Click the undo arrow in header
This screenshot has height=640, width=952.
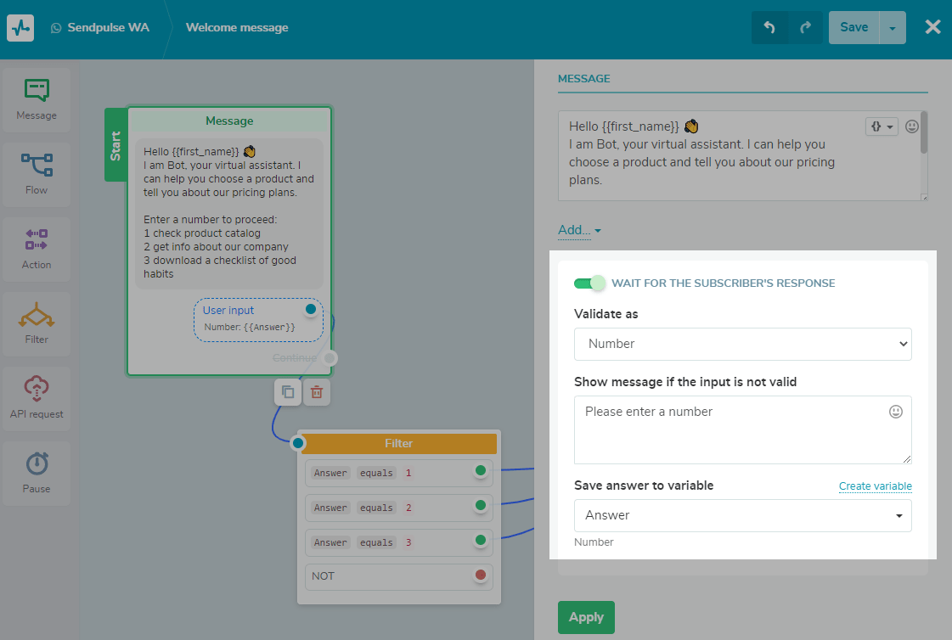(x=769, y=27)
